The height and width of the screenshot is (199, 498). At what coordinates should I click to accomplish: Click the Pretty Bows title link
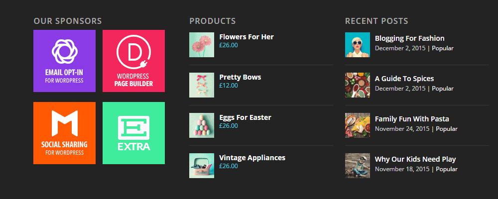coord(240,77)
